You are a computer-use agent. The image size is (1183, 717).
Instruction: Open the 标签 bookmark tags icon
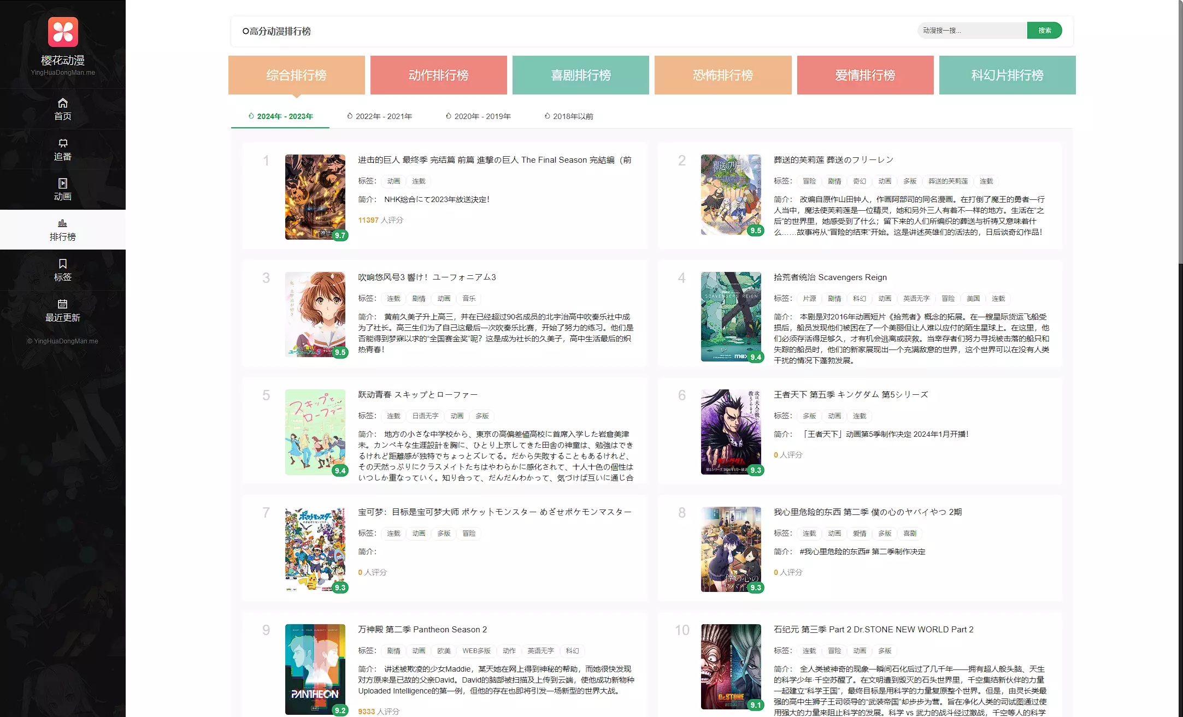click(x=63, y=264)
